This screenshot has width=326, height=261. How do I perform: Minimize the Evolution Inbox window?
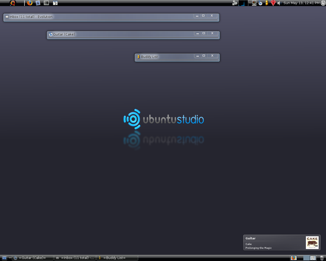click(197, 16)
